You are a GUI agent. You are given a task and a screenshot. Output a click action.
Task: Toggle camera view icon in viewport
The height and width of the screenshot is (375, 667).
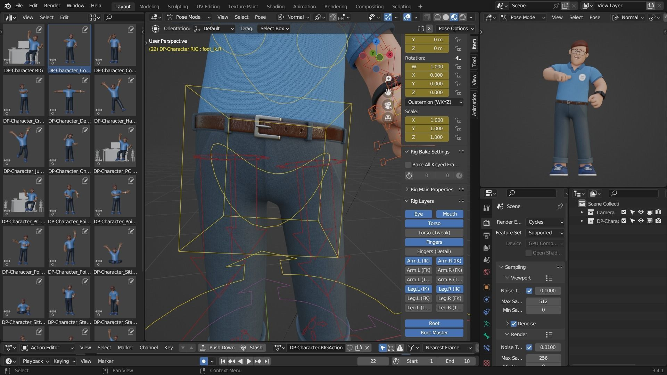click(x=388, y=105)
